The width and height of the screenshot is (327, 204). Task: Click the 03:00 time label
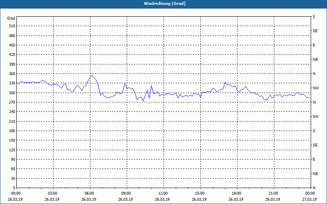pos(53,193)
